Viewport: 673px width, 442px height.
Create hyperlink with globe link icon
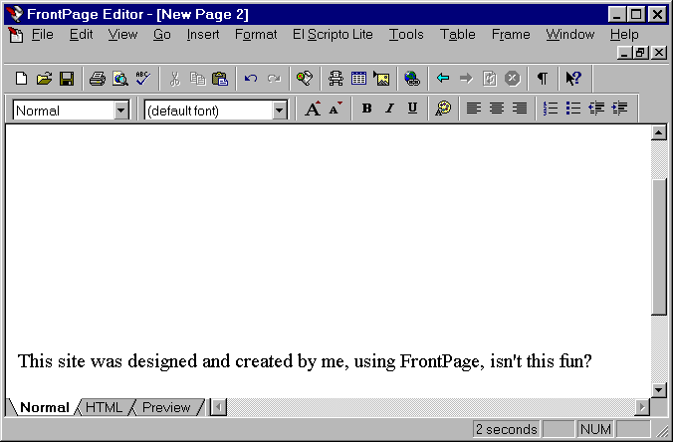point(412,79)
